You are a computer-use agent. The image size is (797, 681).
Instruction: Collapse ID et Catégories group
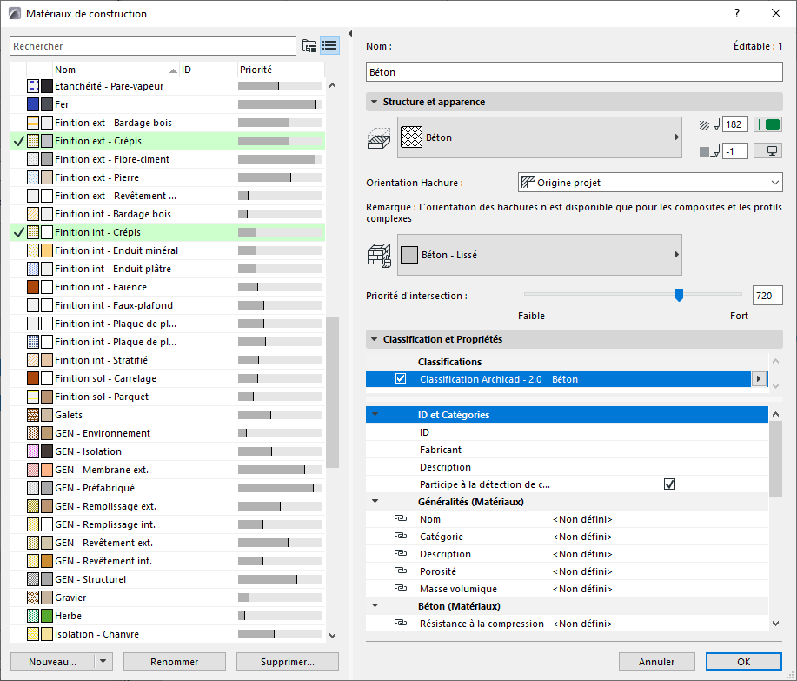point(375,415)
